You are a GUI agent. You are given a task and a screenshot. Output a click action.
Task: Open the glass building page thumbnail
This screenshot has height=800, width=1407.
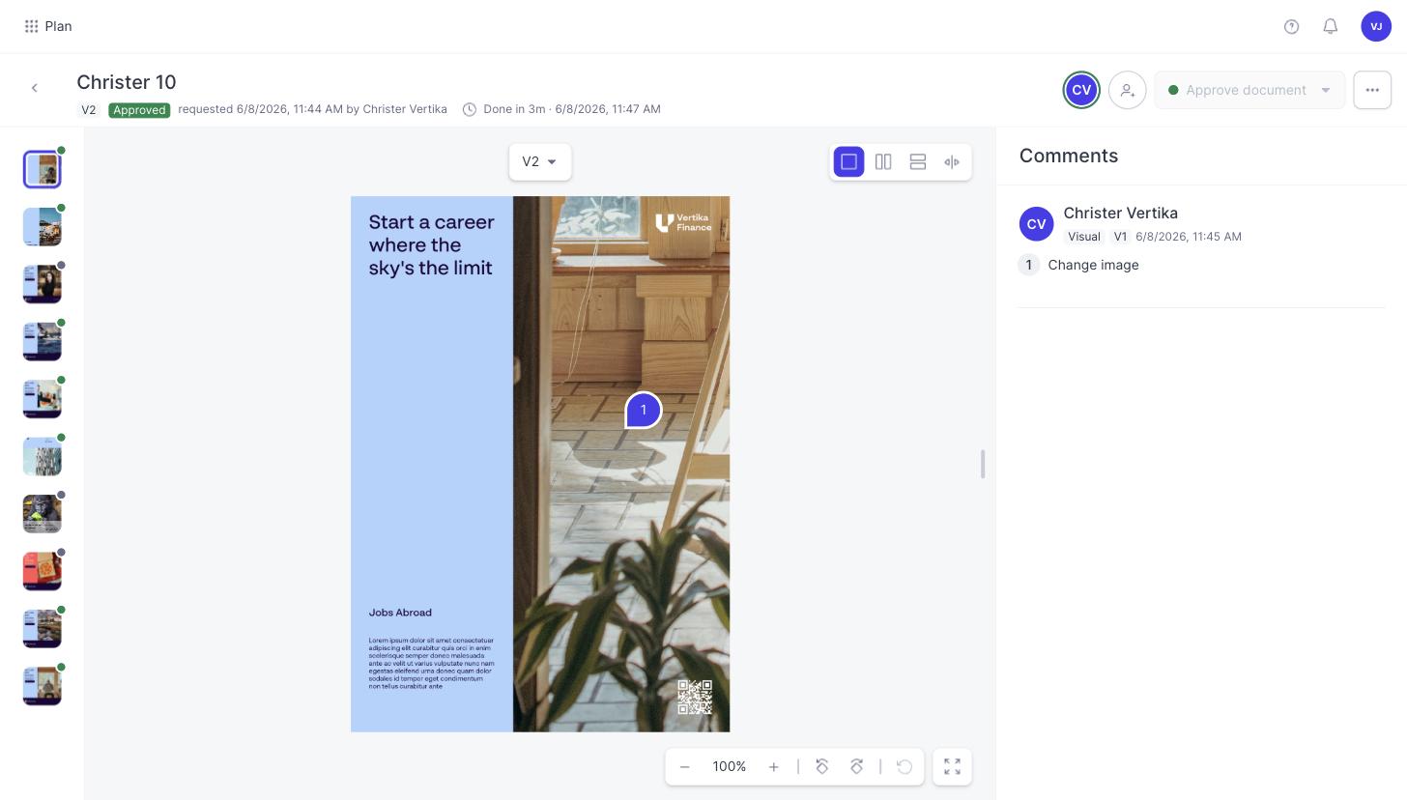click(43, 456)
